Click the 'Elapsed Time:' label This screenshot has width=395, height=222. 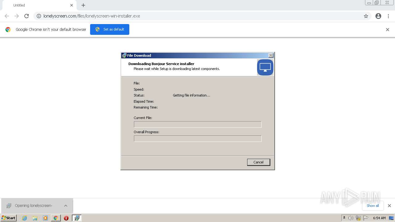[x=144, y=101]
